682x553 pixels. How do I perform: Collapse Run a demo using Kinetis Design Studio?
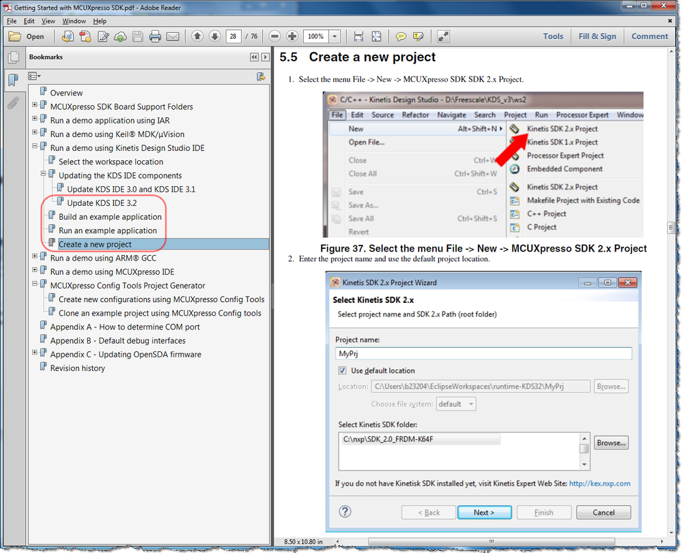pos(35,146)
